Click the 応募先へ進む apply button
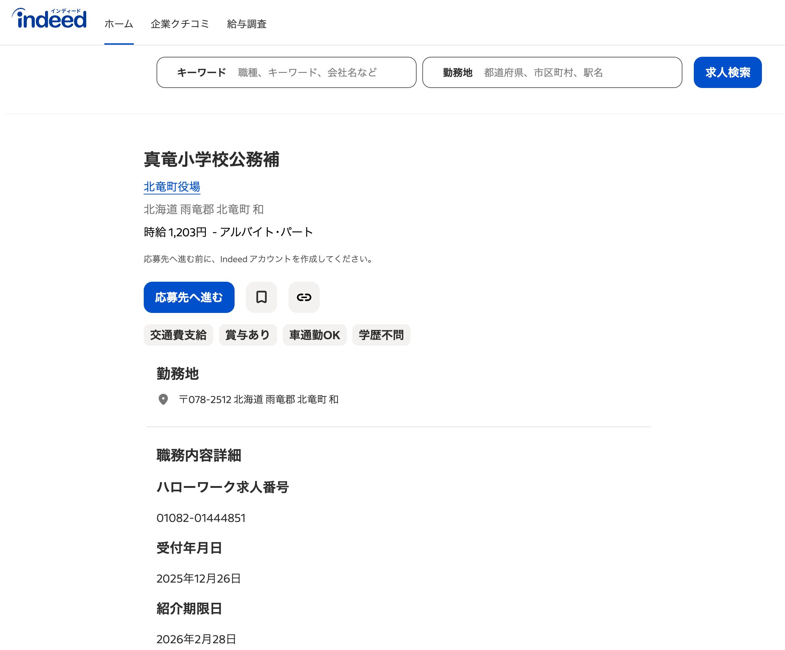 point(189,297)
